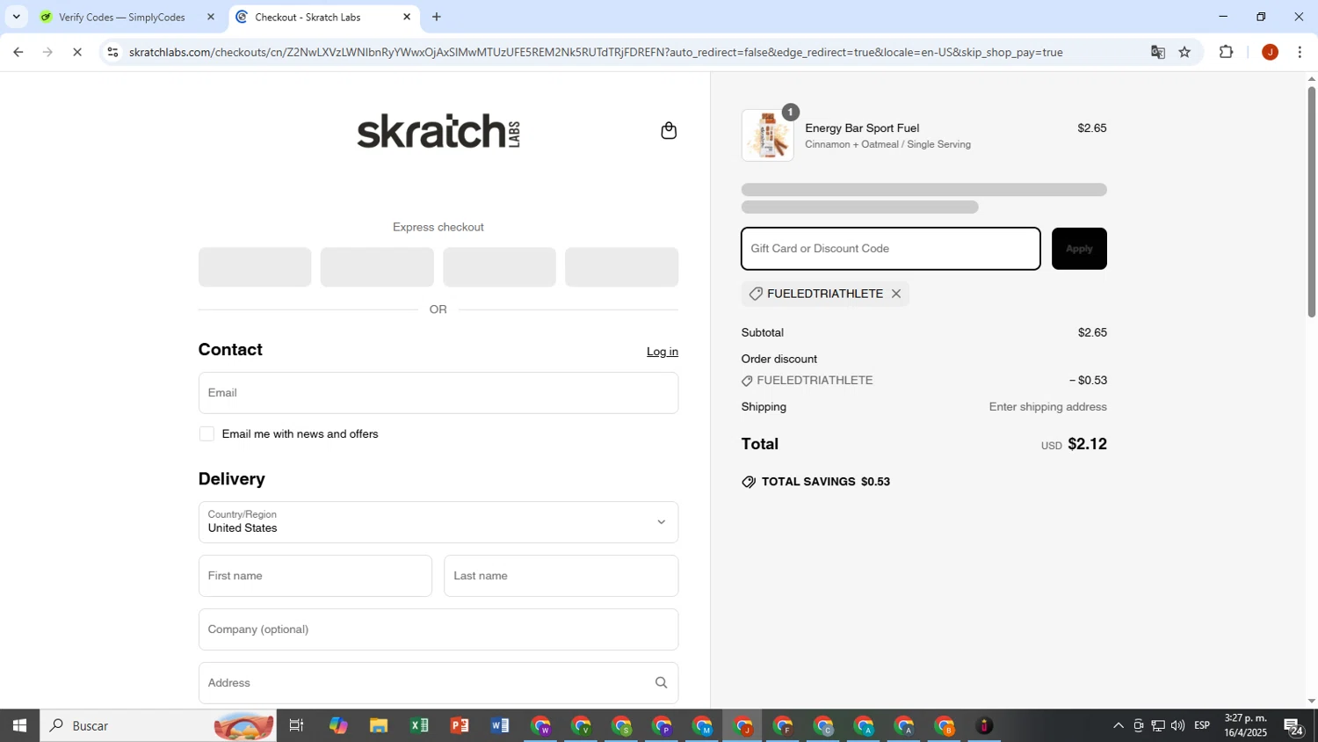
Task: Stop loading the page
Action: click(77, 53)
